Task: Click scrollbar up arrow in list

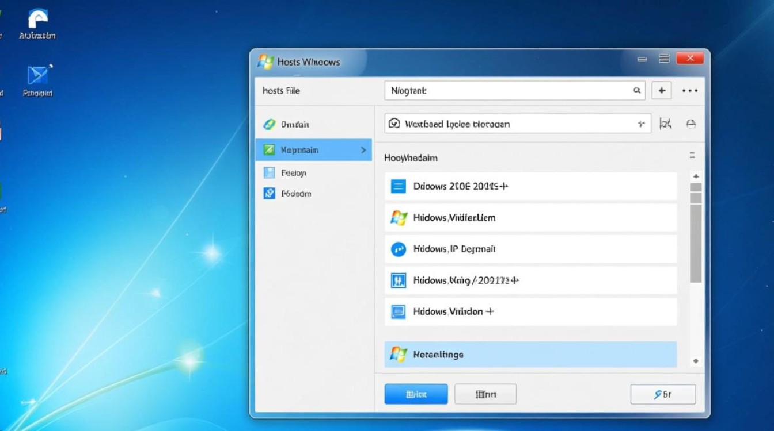Action: coord(696,176)
